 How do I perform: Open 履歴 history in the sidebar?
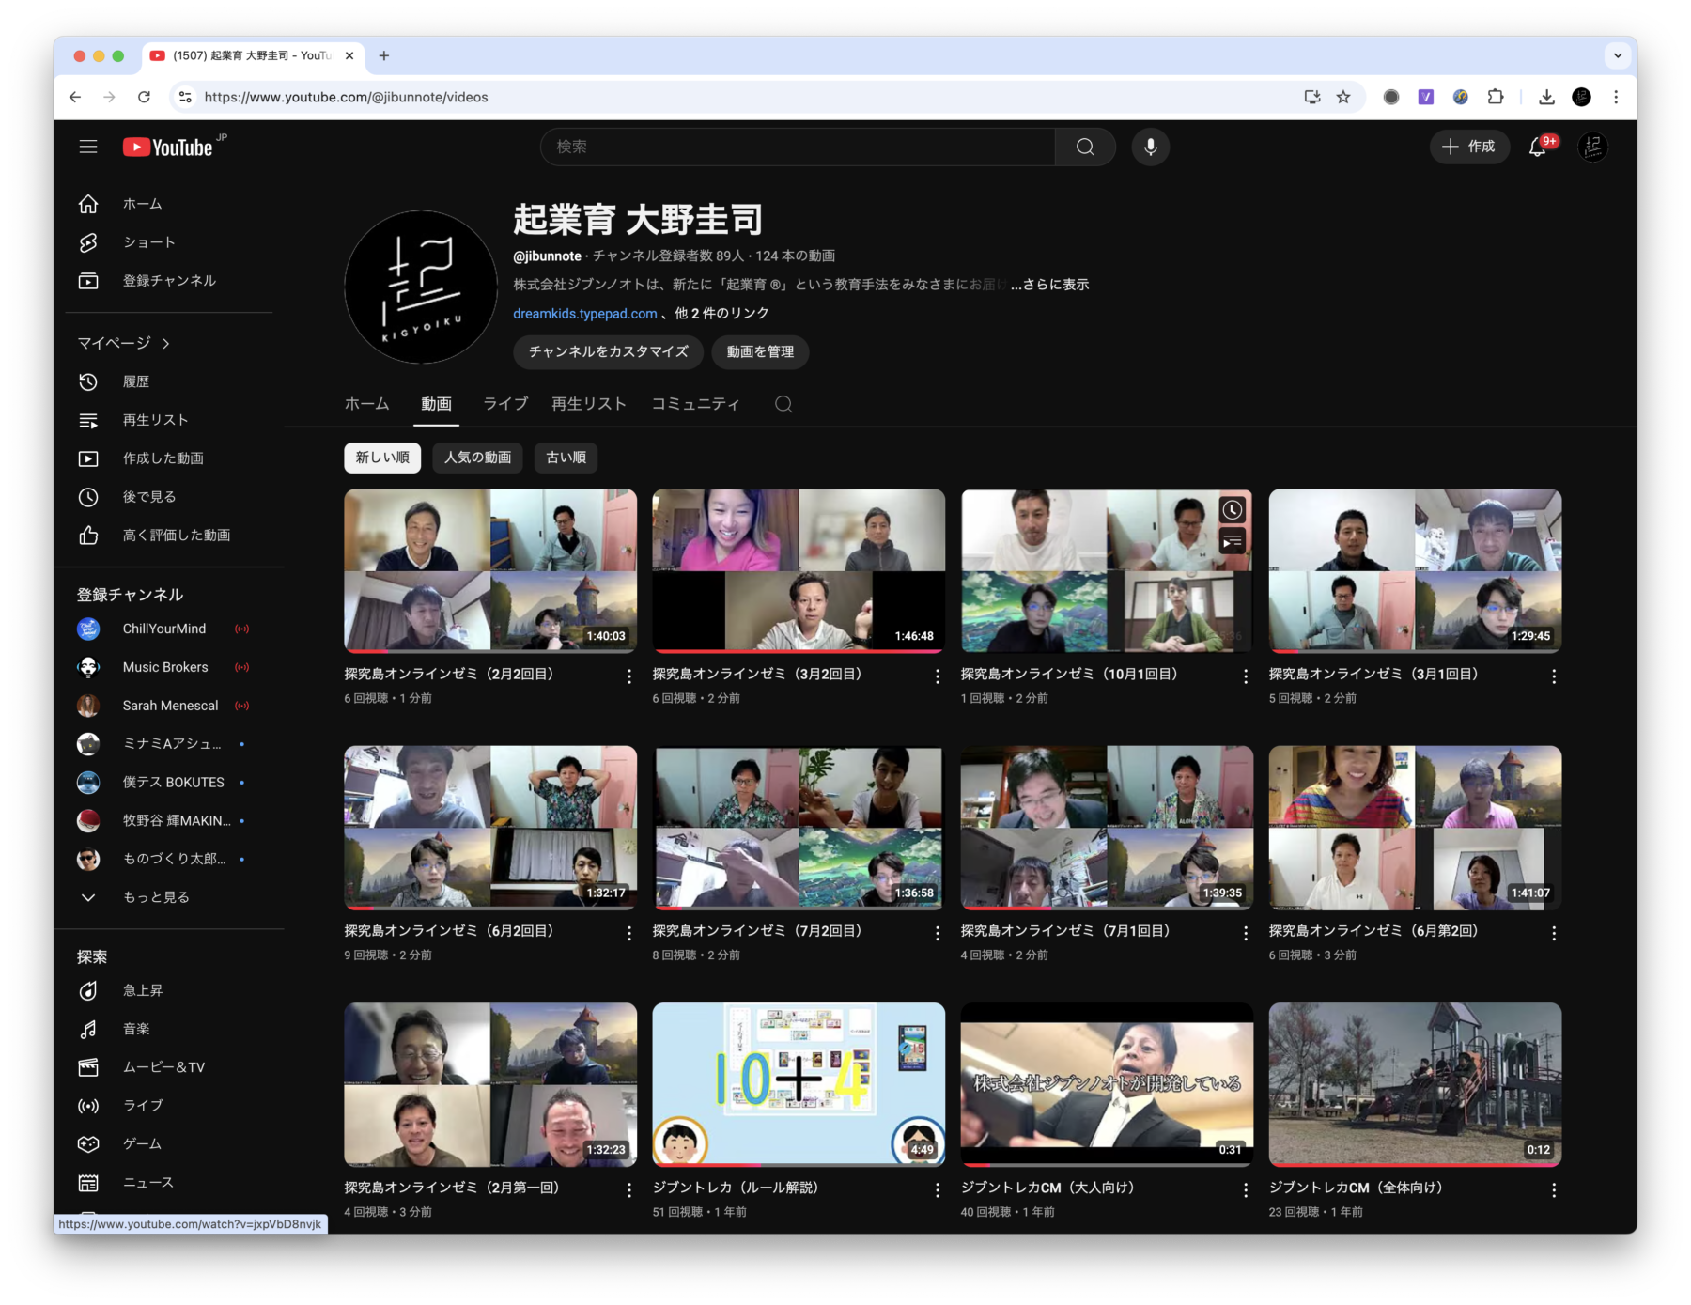[135, 381]
